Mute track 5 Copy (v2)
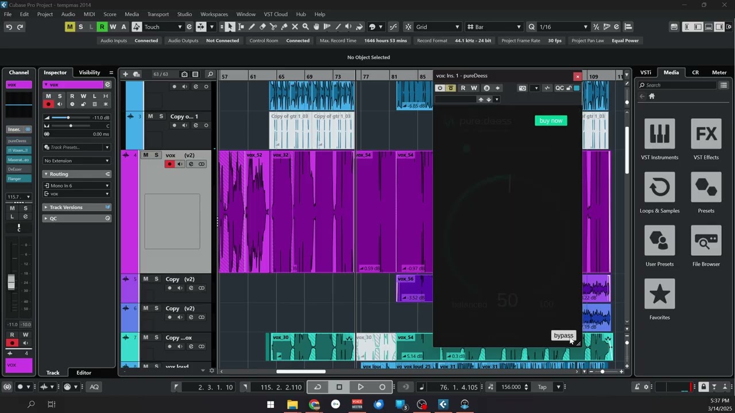This screenshot has height=413, width=735. click(146, 279)
